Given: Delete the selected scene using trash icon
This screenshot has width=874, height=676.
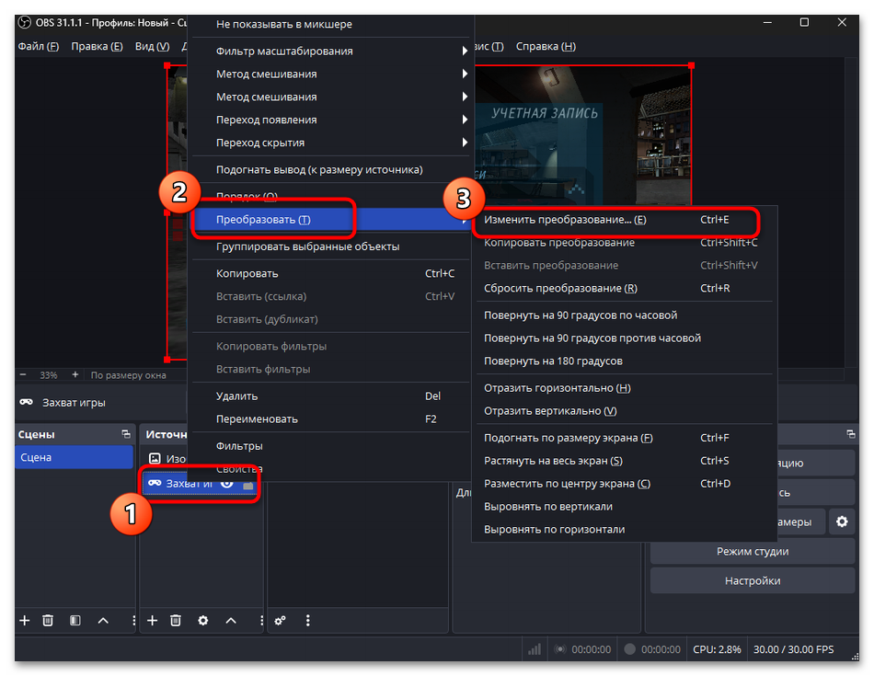Looking at the screenshot, I should 47,620.
